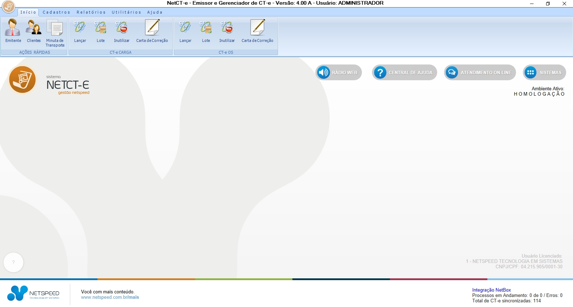This screenshot has height=307, width=573.
Task: Close the NetCT-e window
Action: coord(564,4)
